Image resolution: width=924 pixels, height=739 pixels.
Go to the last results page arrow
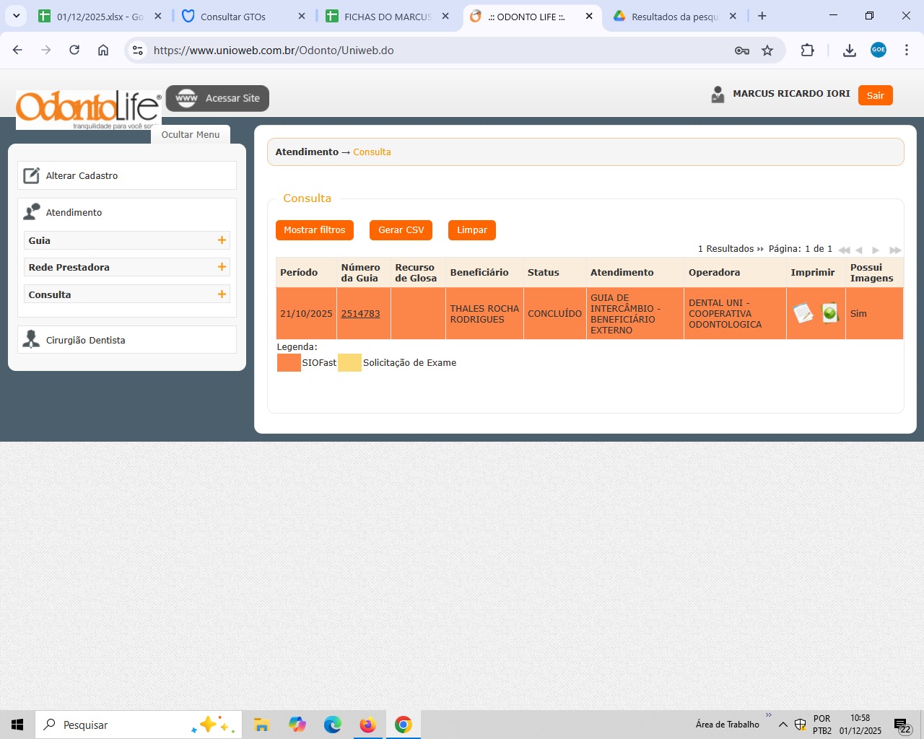point(895,250)
